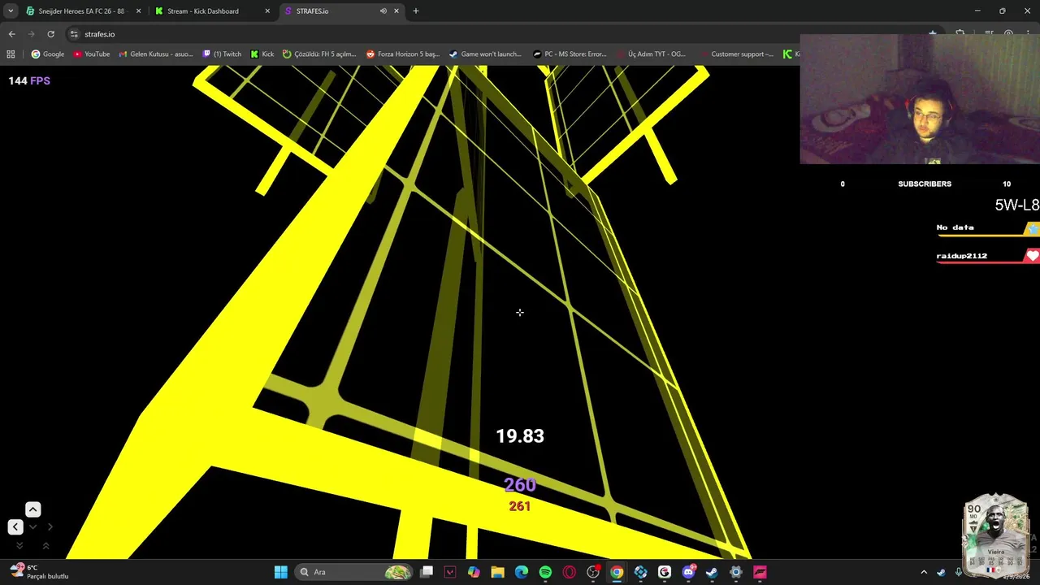Expand the tab search dropdown
Image resolution: width=1040 pixels, height=585 pixels.
click(10, 11)
